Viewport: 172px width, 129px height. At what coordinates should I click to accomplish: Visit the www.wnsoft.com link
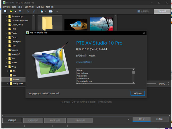[84, 62]
